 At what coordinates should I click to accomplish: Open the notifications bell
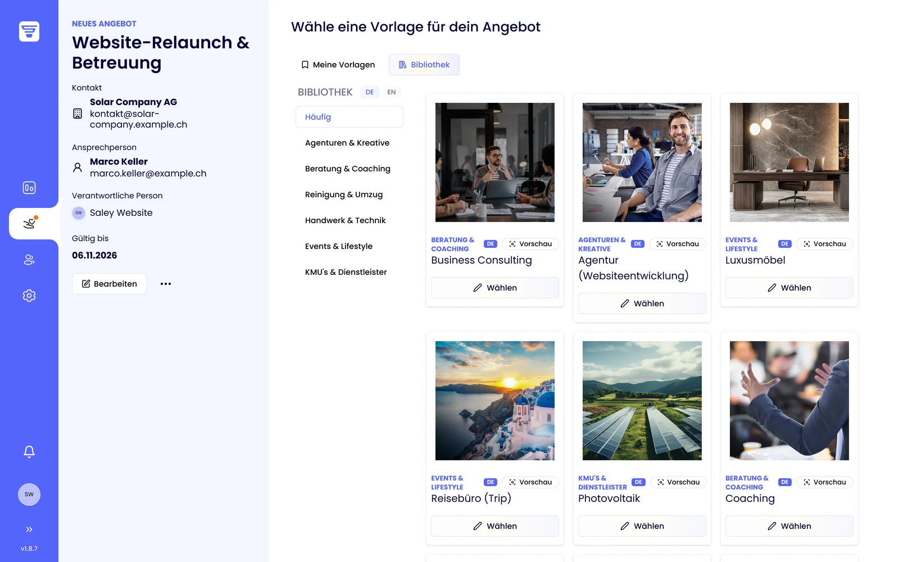pos(29,452)
